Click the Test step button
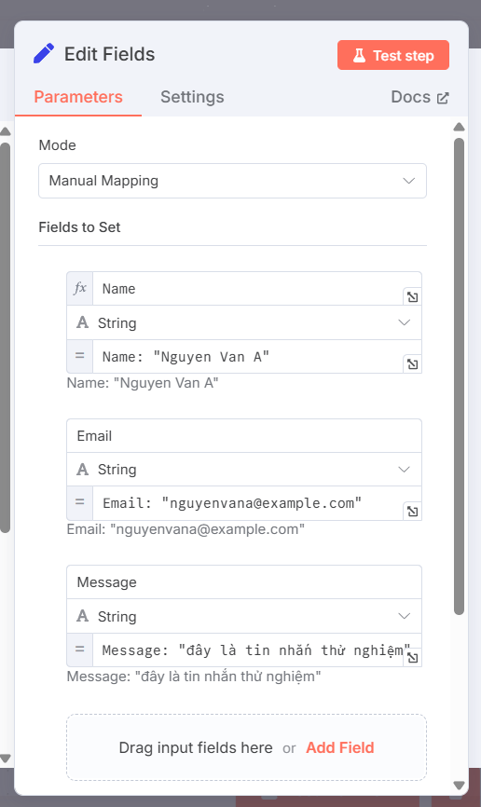 393,55
